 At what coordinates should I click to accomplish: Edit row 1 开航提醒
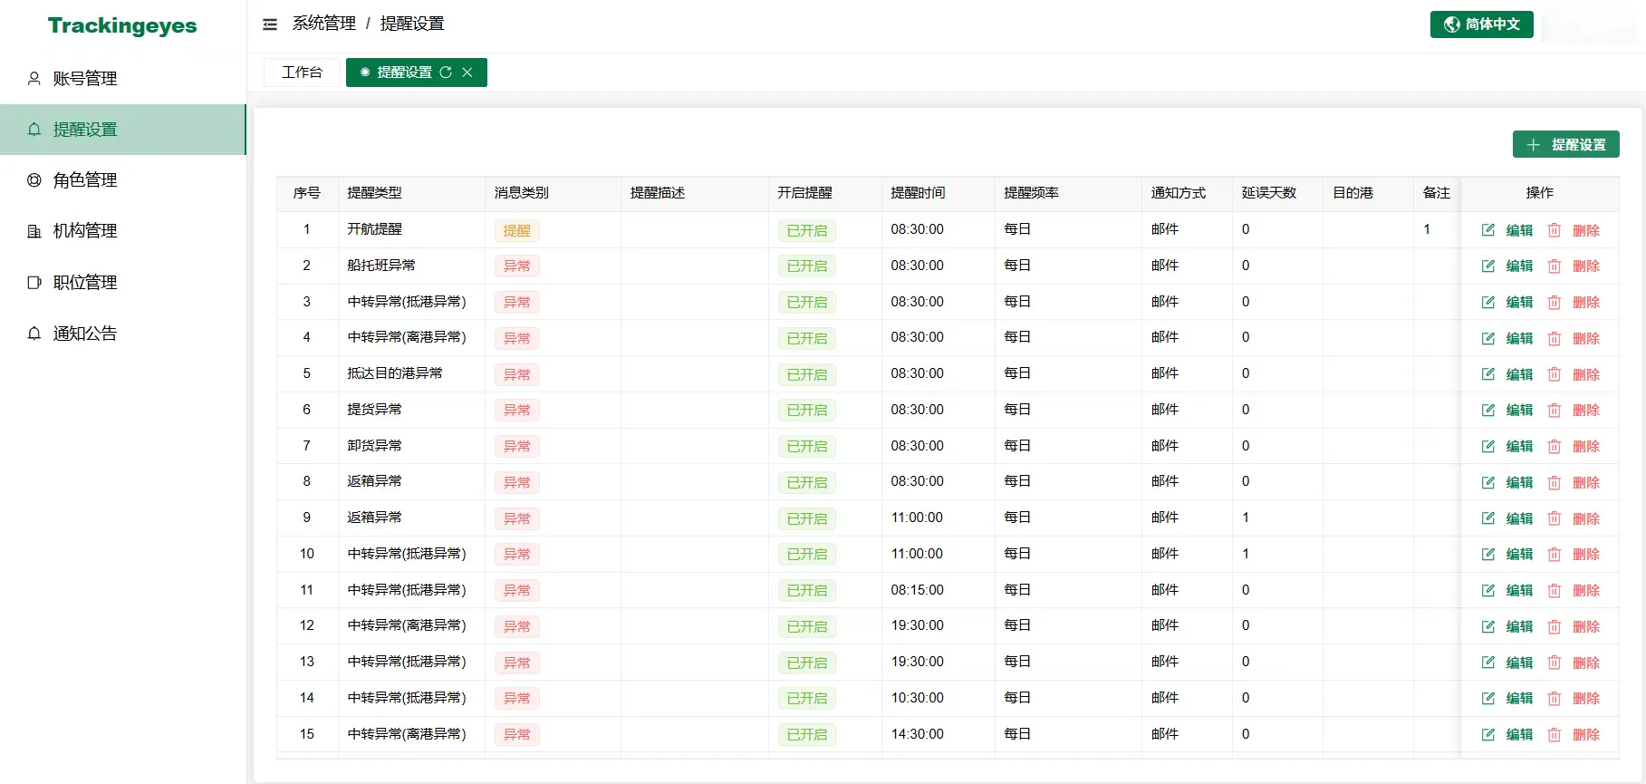(x=1507, y=230)
